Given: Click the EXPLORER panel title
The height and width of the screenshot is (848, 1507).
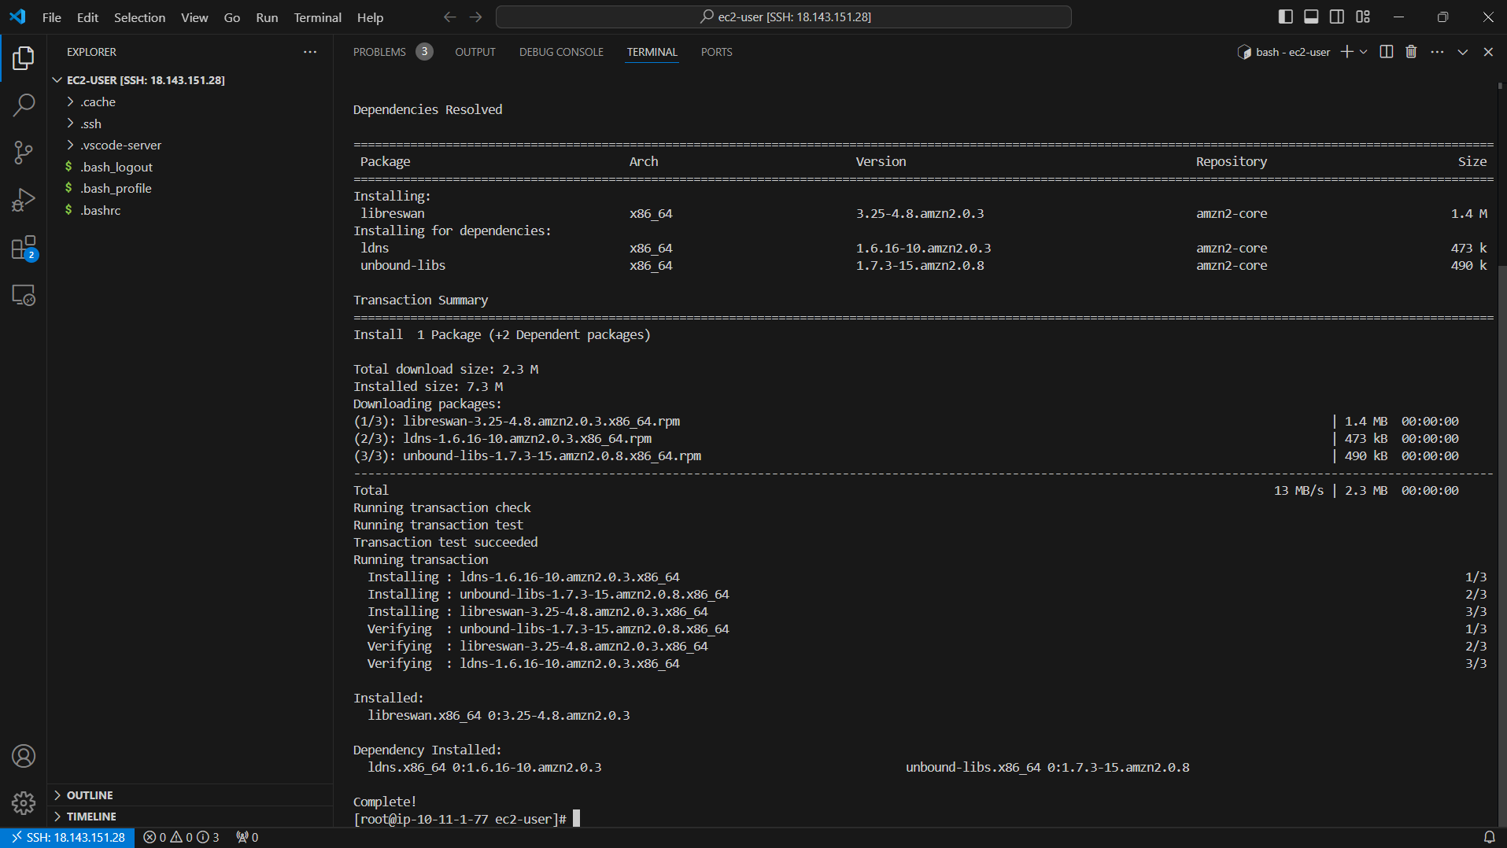Looking at the screenshot, I should (91, 52).
